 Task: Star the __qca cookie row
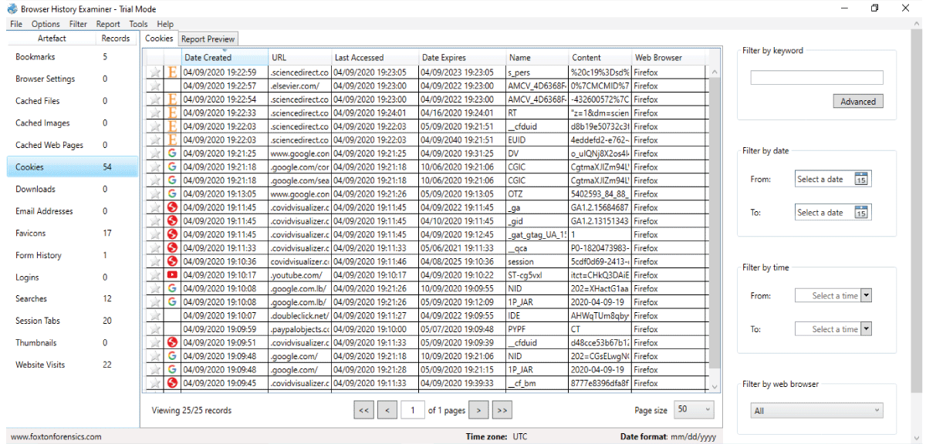[155, 247]
